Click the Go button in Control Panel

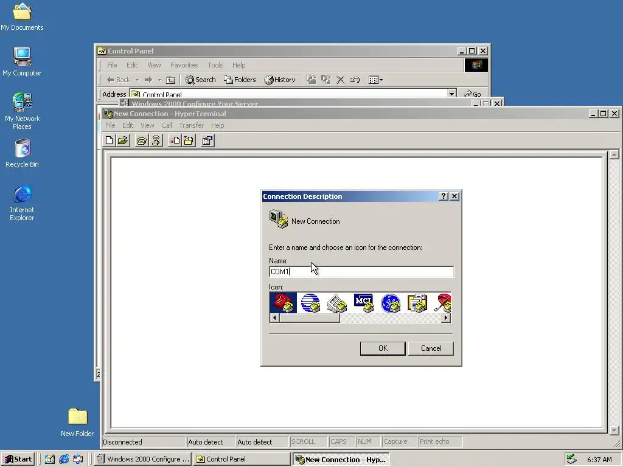[x=473, y=94]
